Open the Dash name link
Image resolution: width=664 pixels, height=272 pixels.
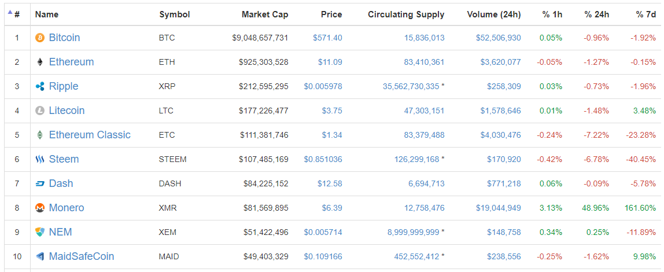61,183
